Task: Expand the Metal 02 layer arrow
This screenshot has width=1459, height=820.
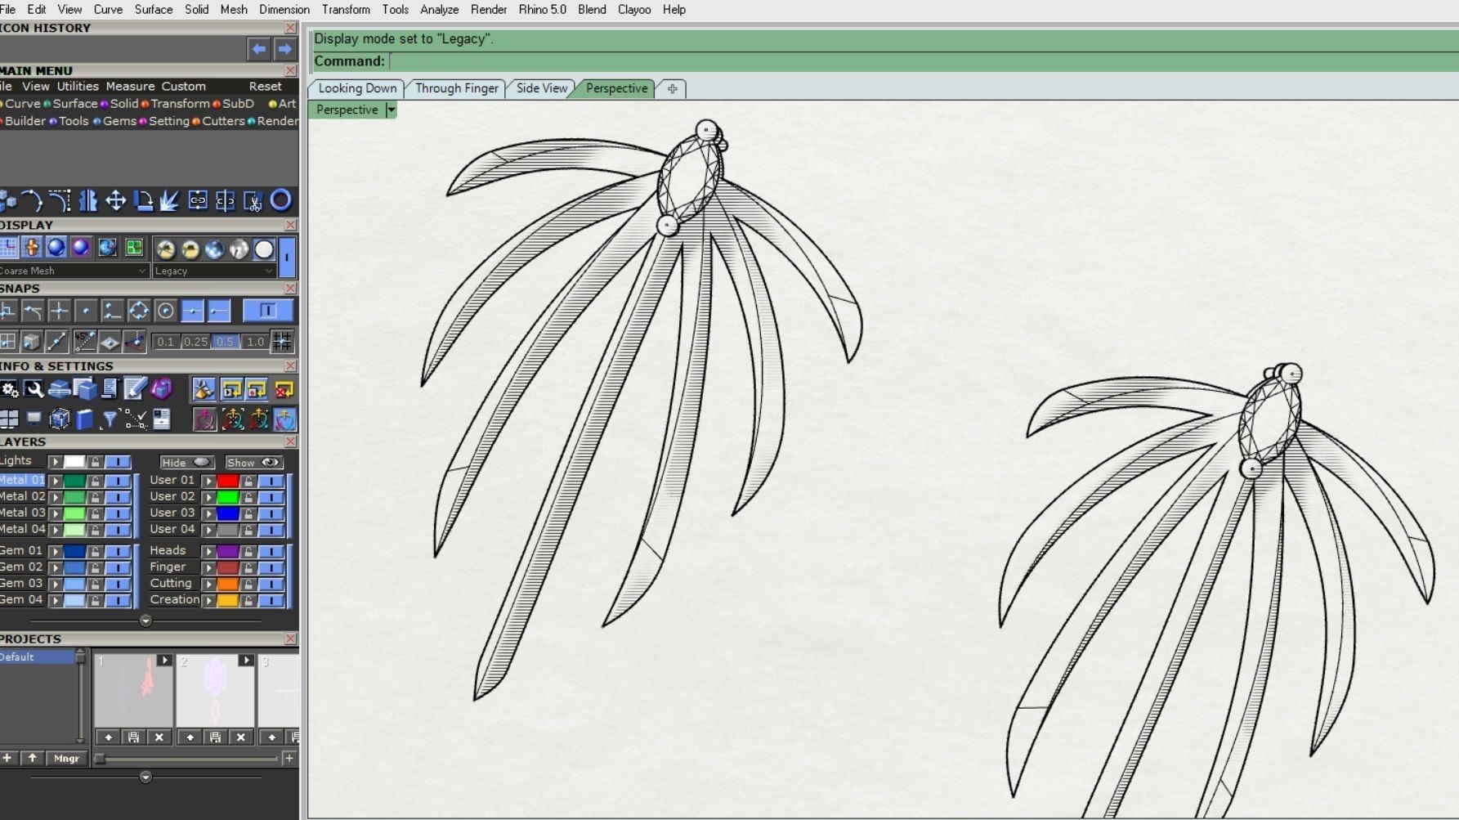Action: pos(56,496)
